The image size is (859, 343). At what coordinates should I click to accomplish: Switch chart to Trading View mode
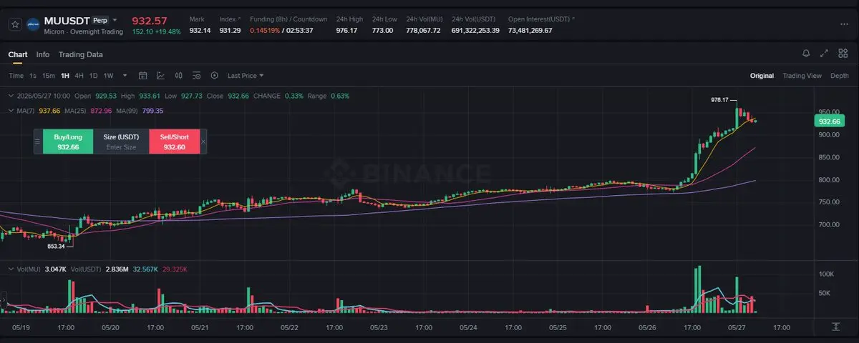[x=802, y=75]
